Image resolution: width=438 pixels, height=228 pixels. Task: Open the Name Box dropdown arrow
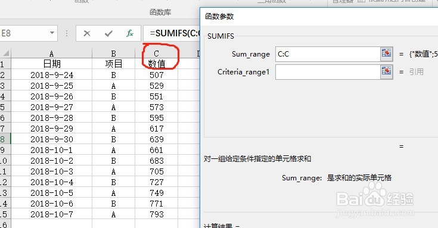coord(52,33)
